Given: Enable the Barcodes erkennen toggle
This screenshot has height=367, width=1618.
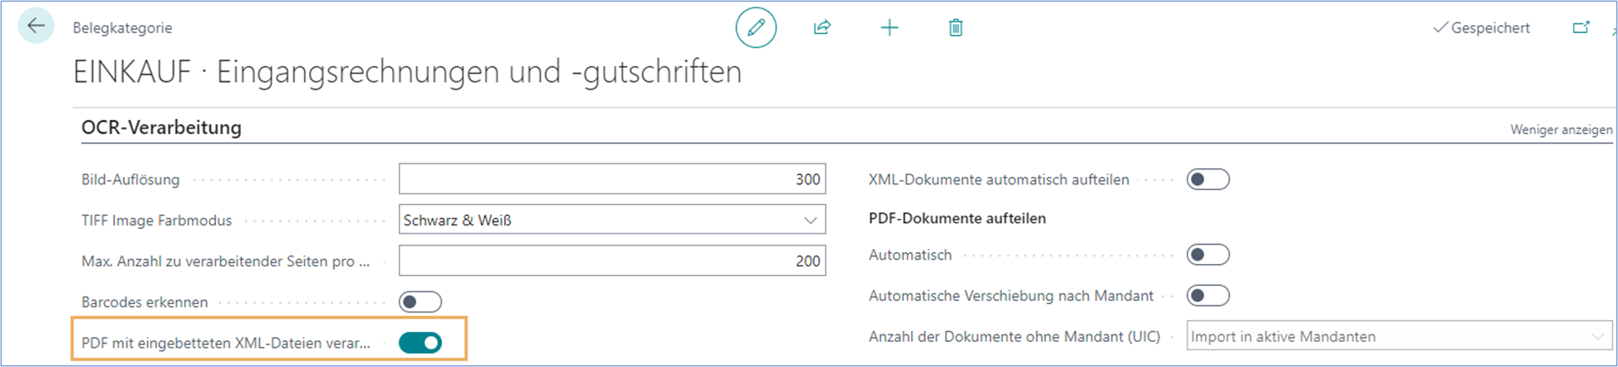Looking at the screenshot, I should pos(420,302).
